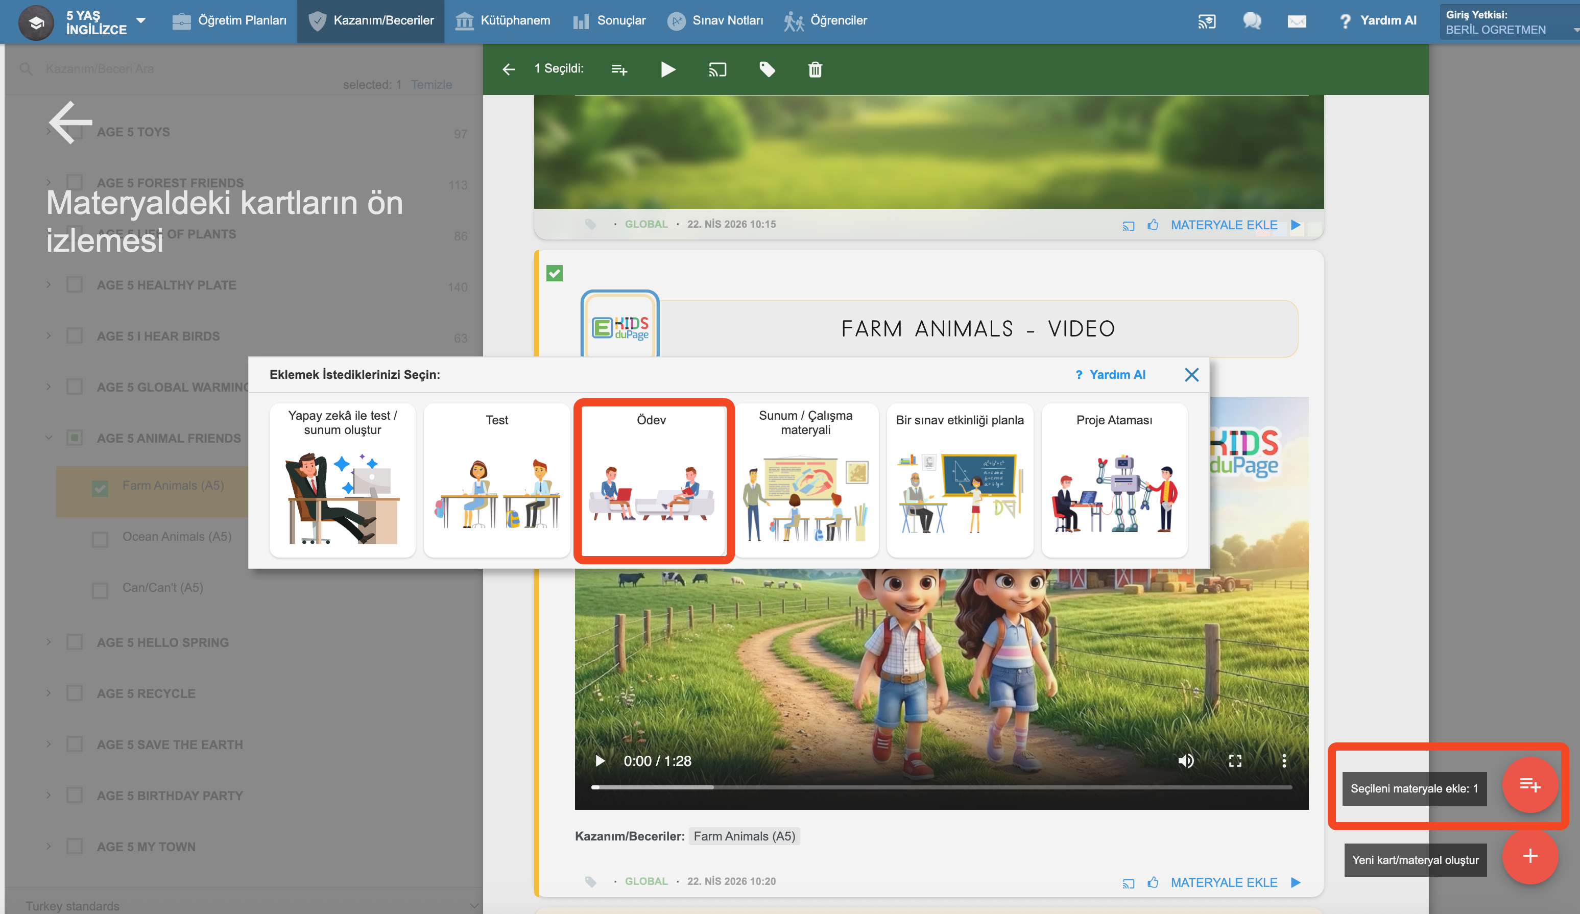Check the Can/Can't (A5) checkbox
Screen dimensions: 1580x914
click(x=100, y=590)
